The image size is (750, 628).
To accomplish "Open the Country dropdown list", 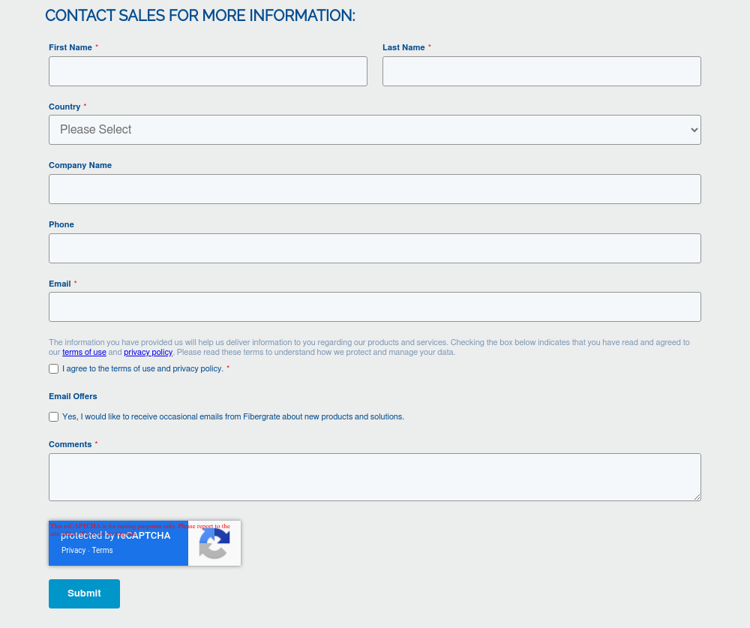I will (375, 130).
